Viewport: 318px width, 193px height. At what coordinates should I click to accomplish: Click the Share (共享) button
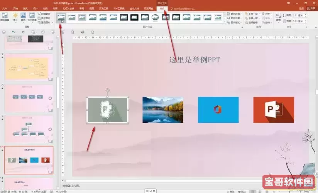(311, 8)
